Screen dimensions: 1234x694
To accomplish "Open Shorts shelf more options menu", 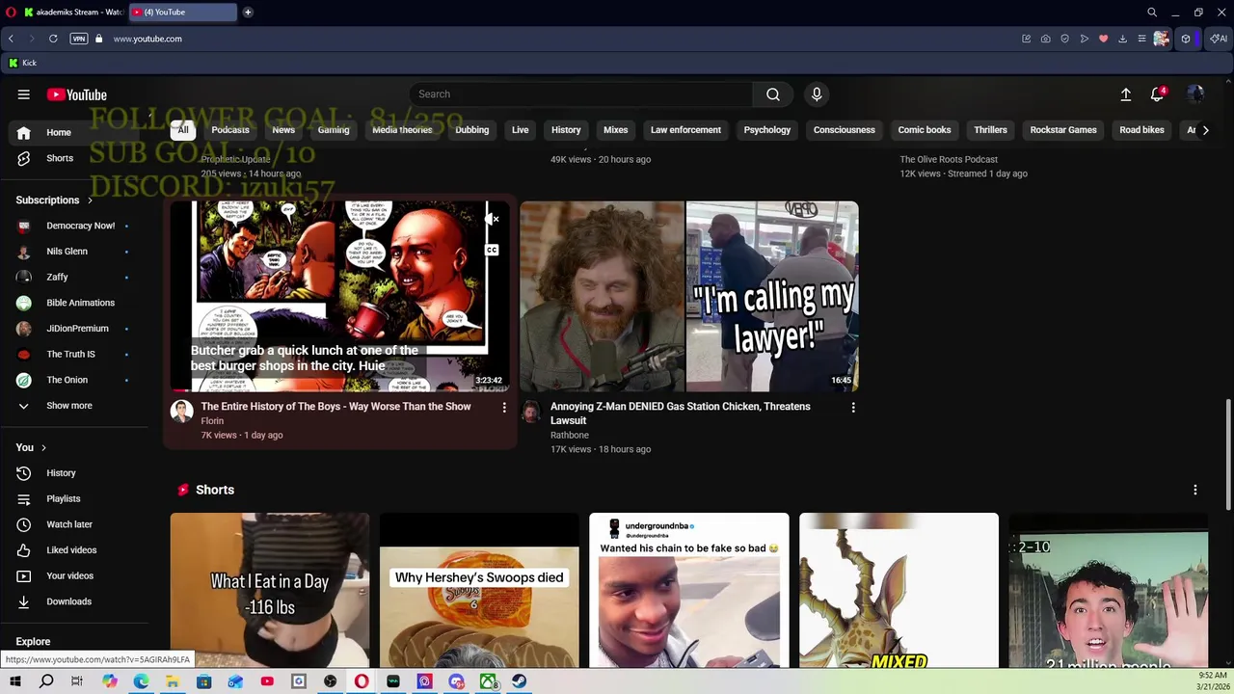I will (1194, 490).
